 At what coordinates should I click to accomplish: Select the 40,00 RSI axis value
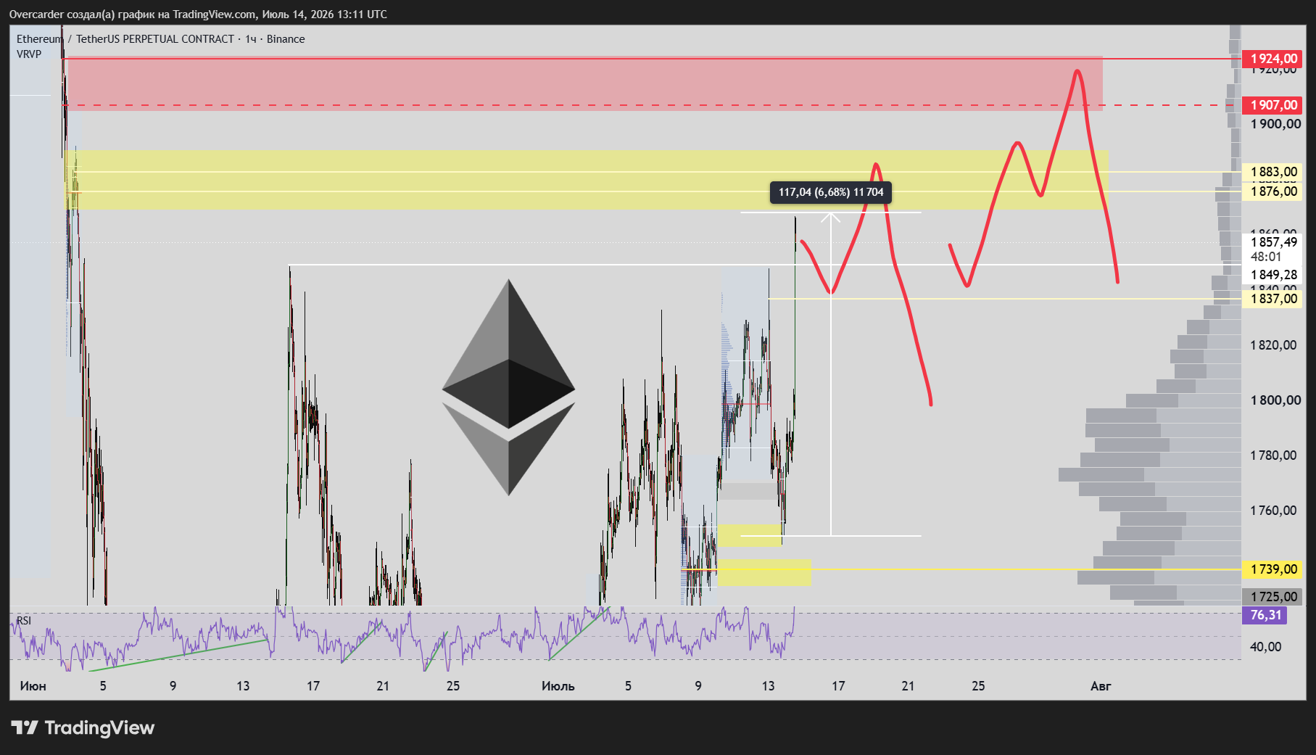(1265, 647)
